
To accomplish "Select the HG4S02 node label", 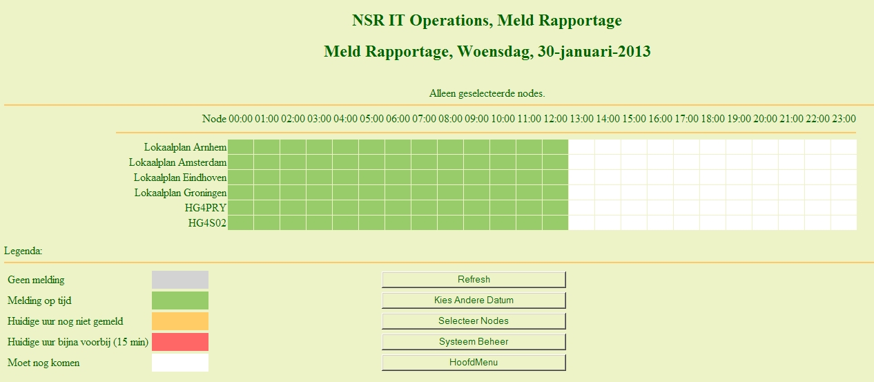I will pyautogui.click(x=207, y=223).
